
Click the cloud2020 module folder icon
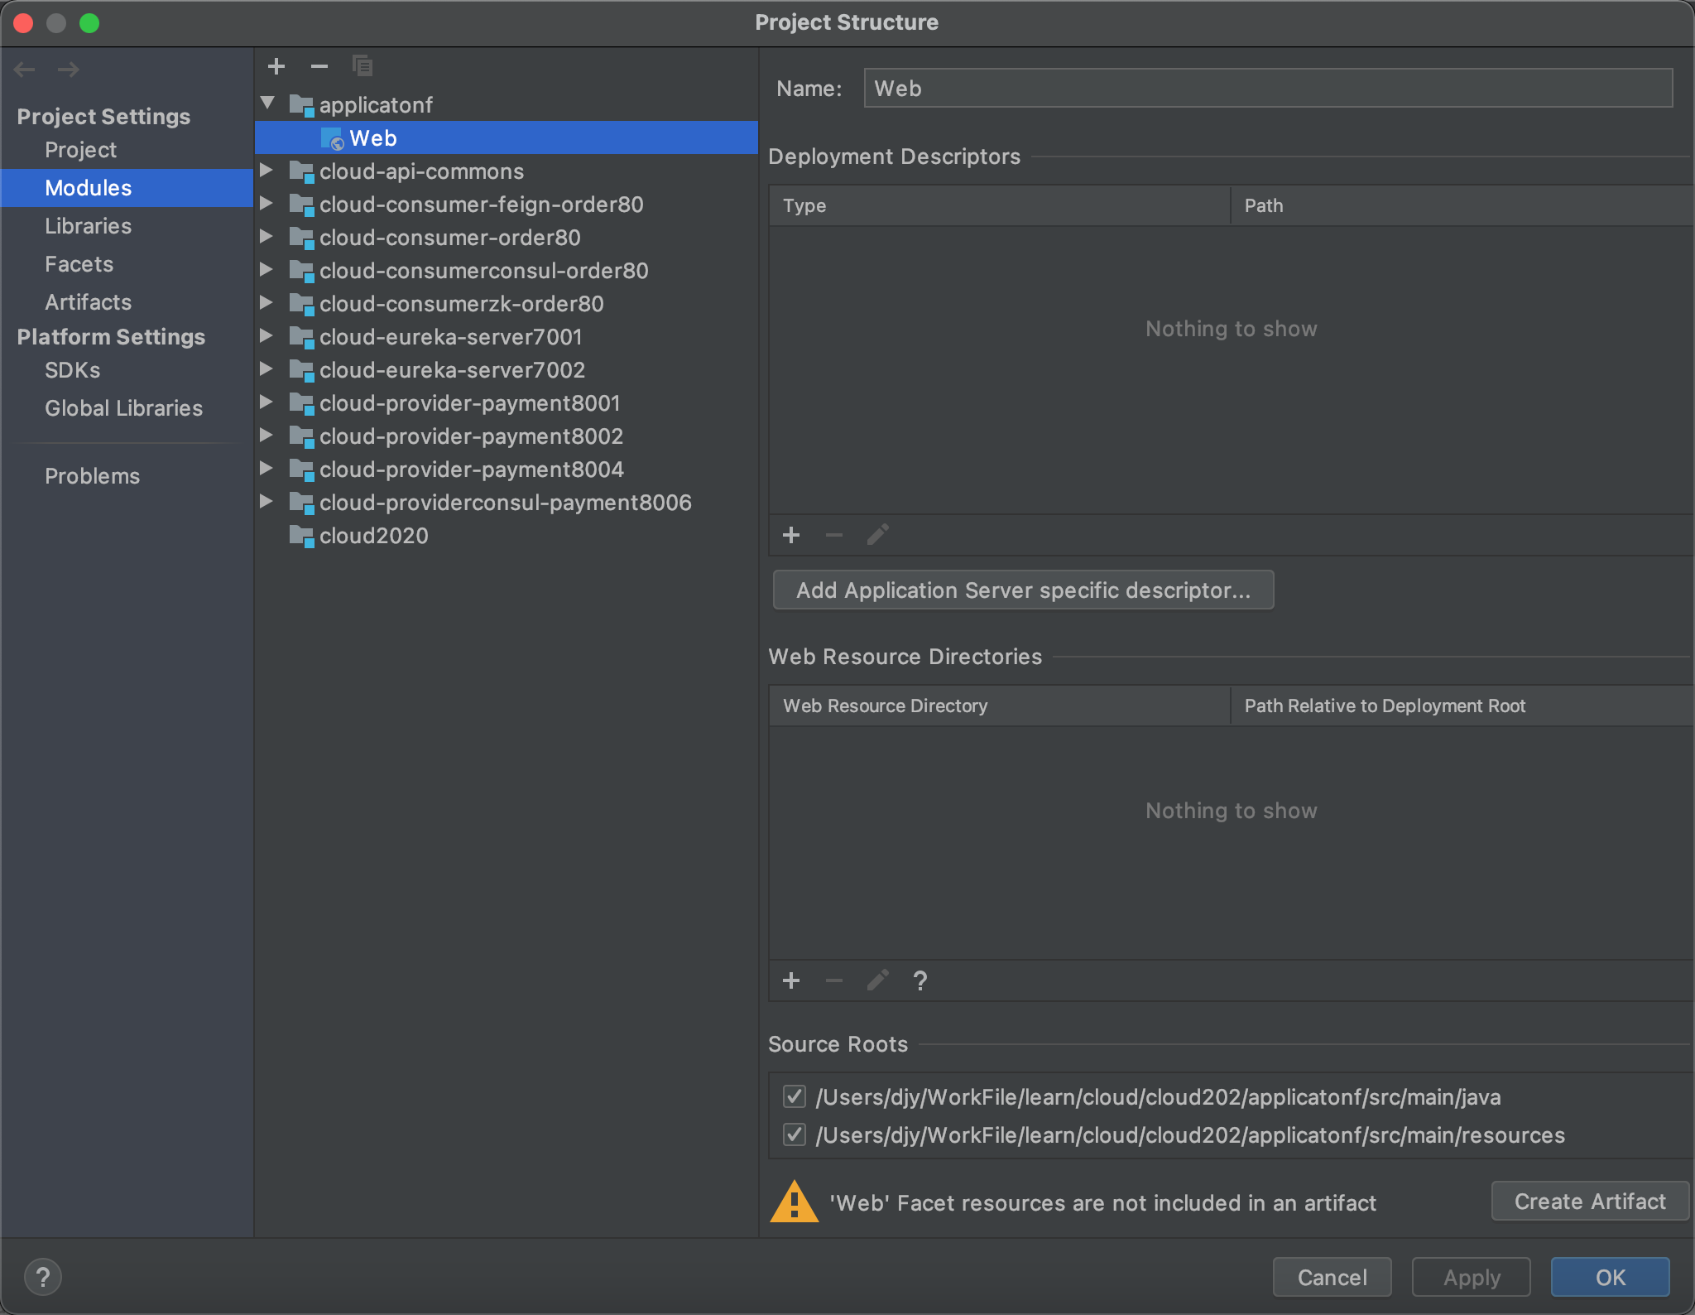pos(301,536)
